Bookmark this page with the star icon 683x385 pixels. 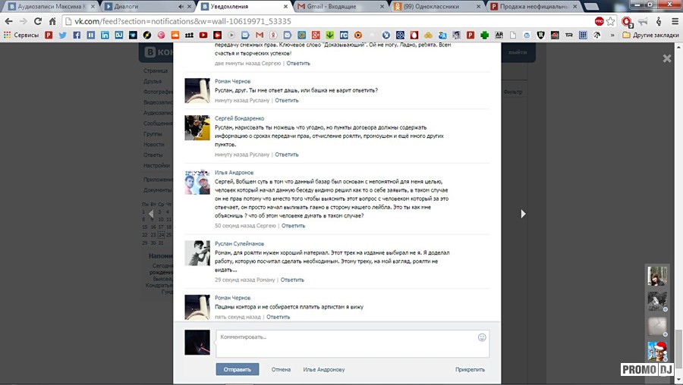coord(611,21)
